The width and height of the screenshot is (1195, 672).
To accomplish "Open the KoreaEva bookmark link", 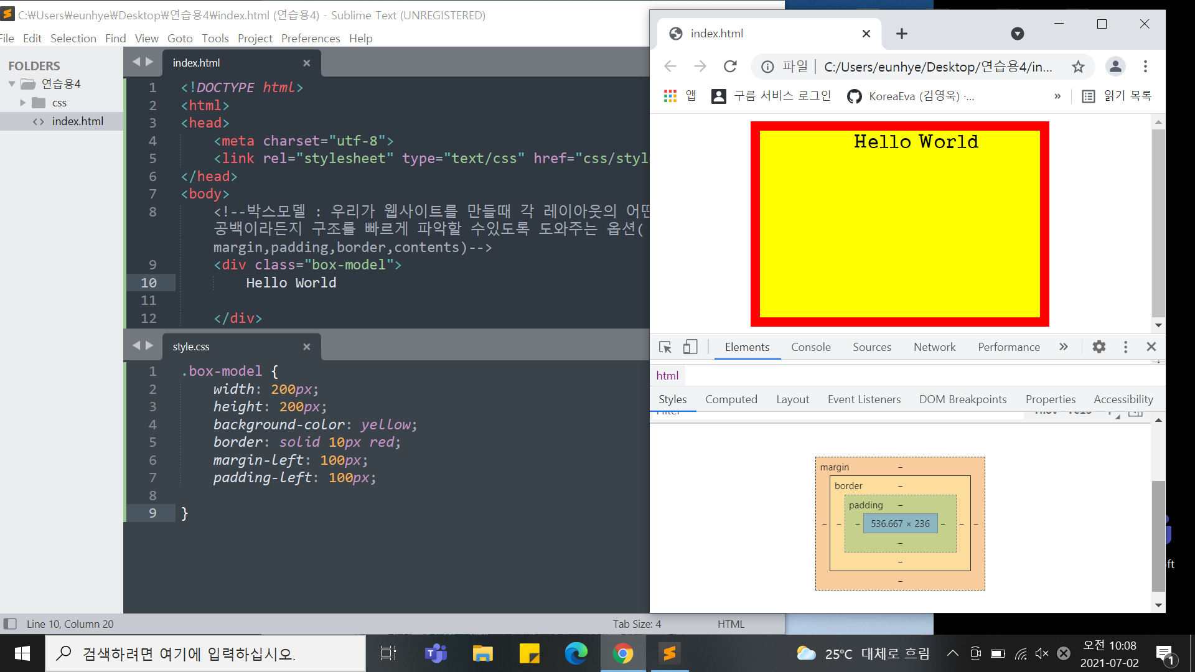I will coord(910,96).
